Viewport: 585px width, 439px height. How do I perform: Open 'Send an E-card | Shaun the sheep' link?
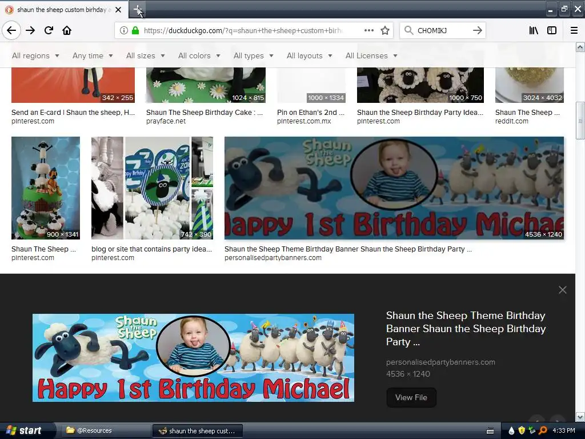coord(73,113)
